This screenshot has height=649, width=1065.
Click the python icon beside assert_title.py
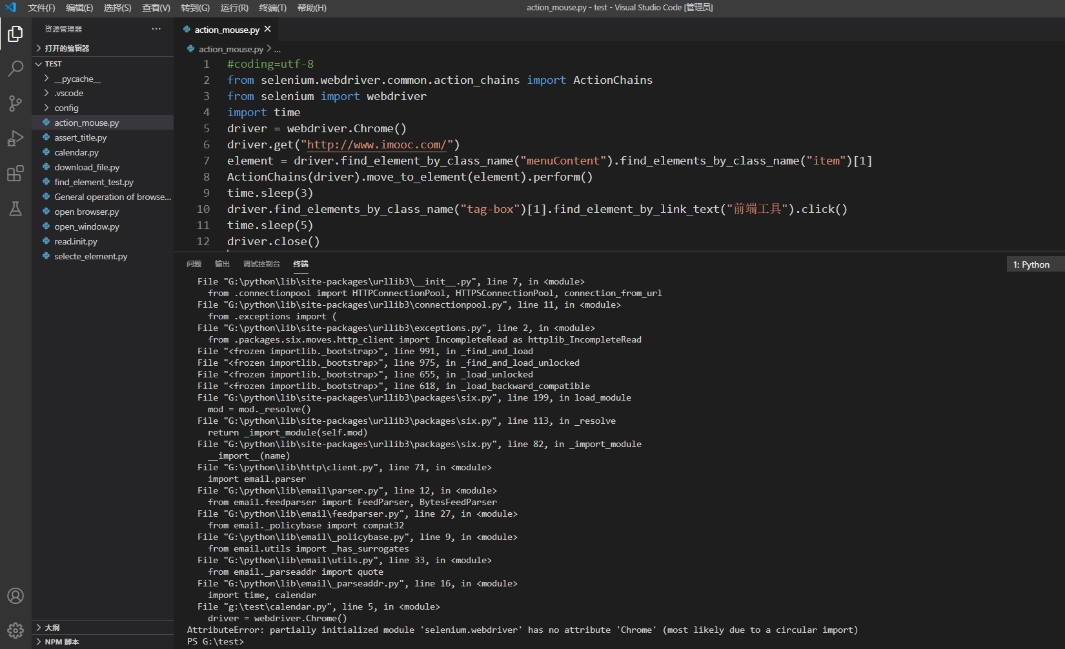tap(46, 137)
